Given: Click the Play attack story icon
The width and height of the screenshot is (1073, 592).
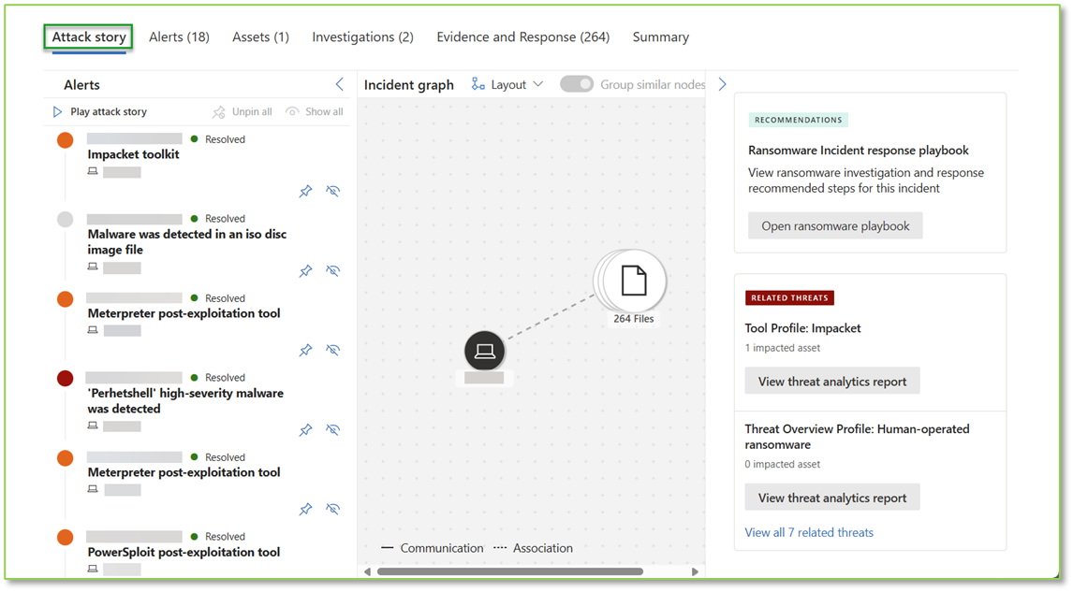Looking at the screenshot, I should [58, 111].
